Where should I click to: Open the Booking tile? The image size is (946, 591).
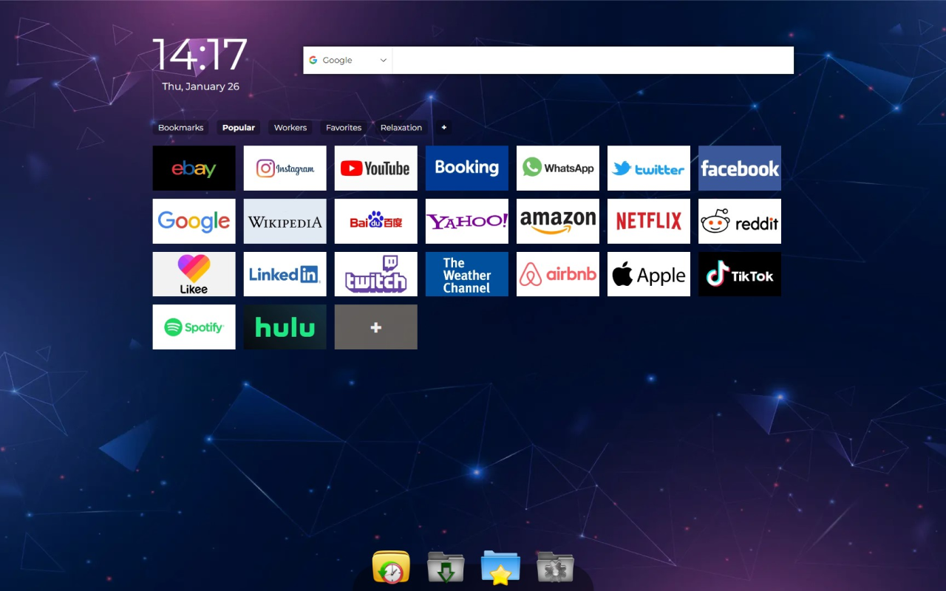click(466, 168)
